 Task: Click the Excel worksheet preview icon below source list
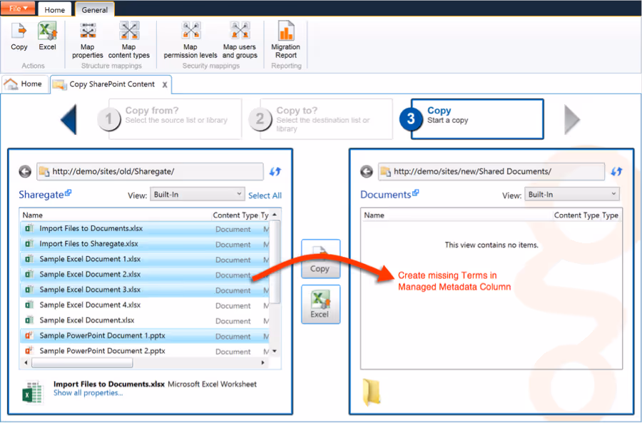[x=32, y=392]
